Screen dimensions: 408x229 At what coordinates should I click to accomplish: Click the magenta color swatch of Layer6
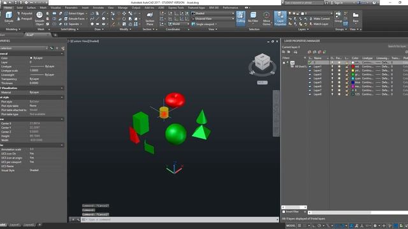pos(353,87)
